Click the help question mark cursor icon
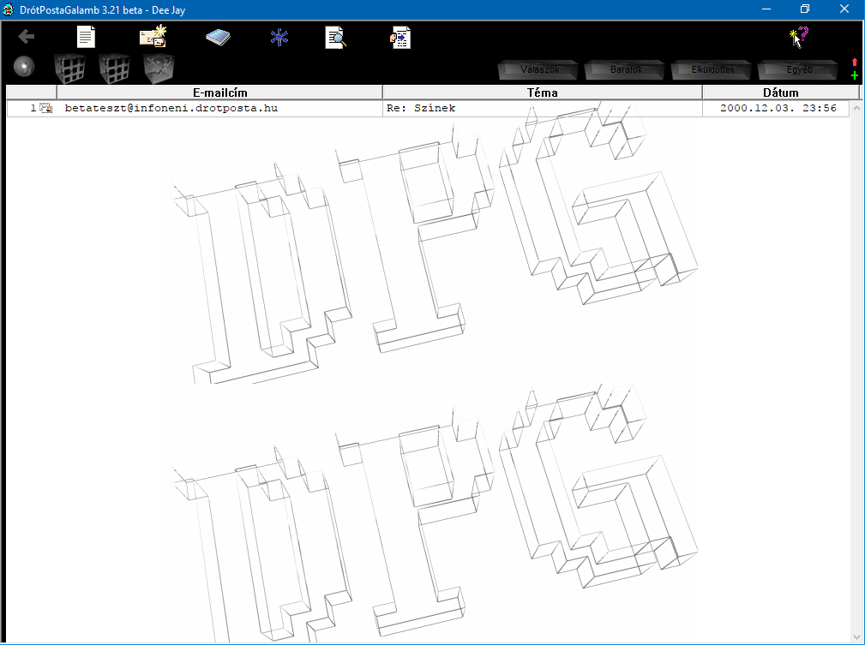This screenshot has width=865, height=645. pos(799,37)
